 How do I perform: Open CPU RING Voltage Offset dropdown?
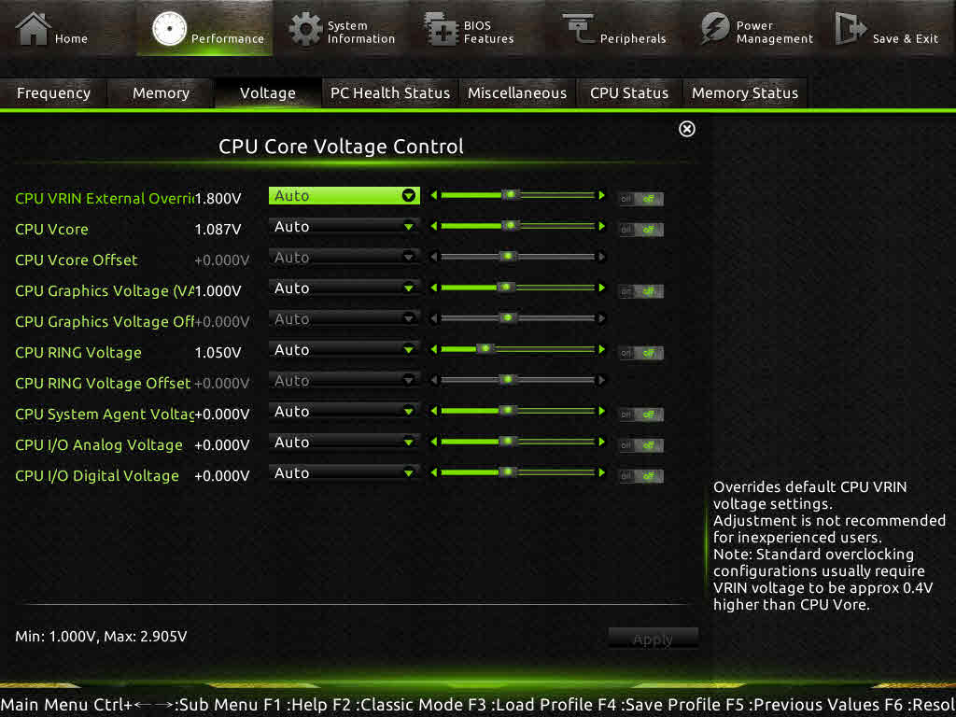[x=344, y=381]
